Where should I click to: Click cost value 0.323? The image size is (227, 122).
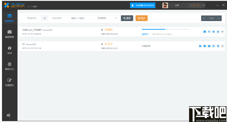[108, 44]
